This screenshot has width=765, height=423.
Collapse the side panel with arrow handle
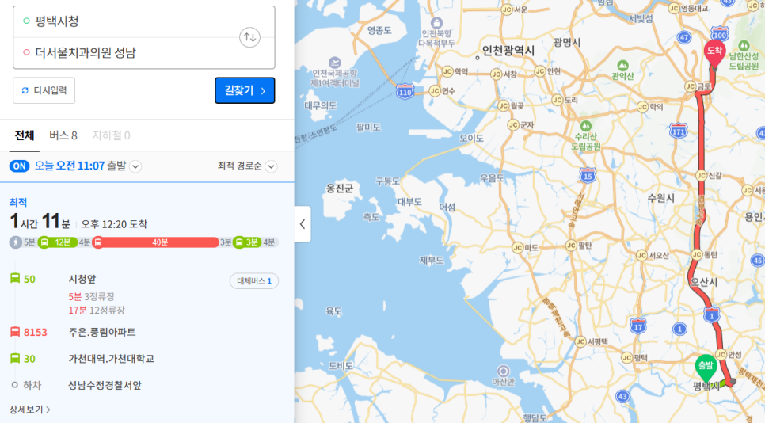coord(303,224)
